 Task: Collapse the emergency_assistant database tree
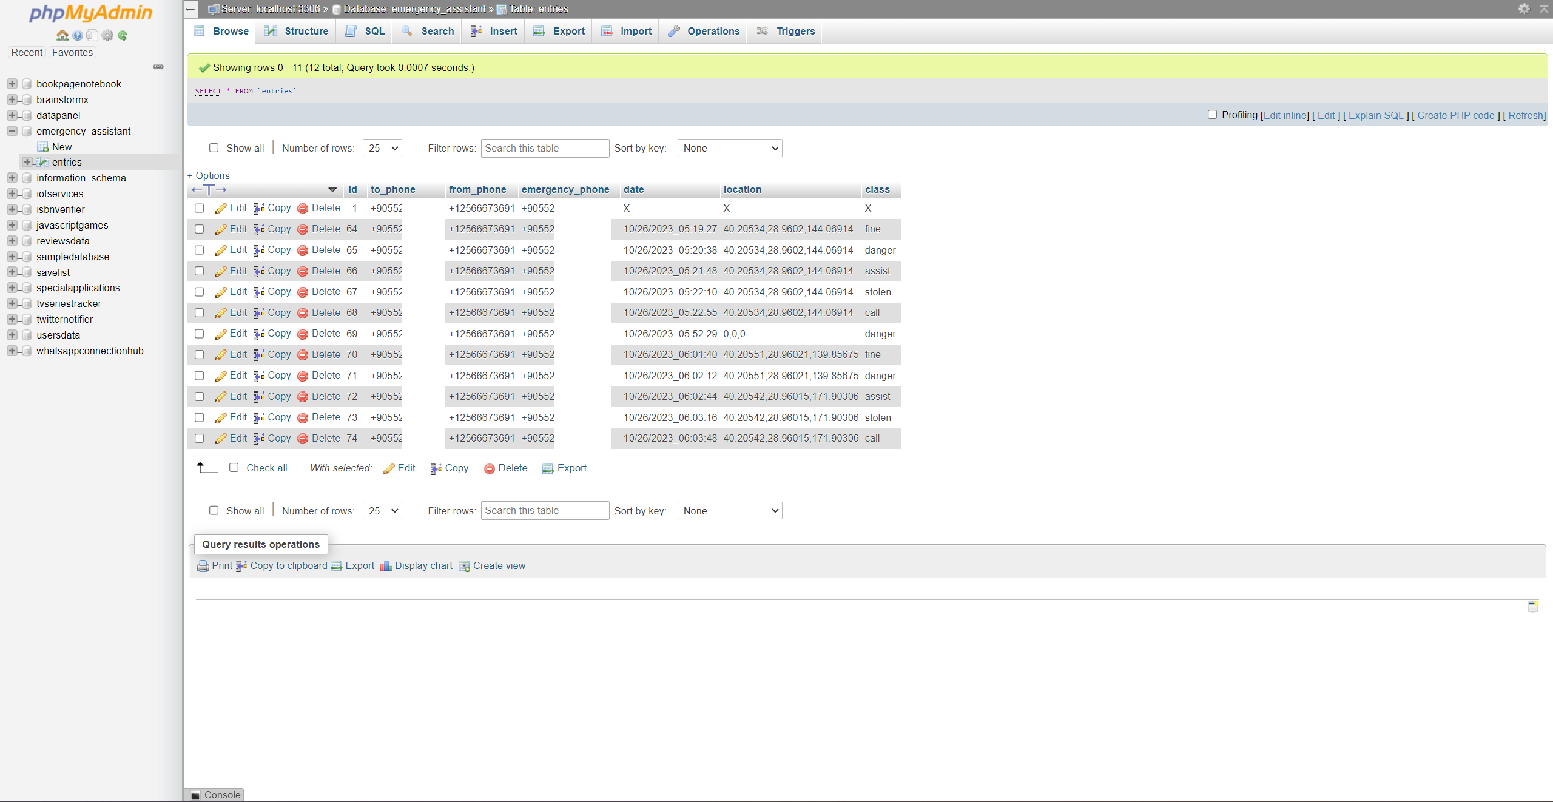click(x=12, y=130)
